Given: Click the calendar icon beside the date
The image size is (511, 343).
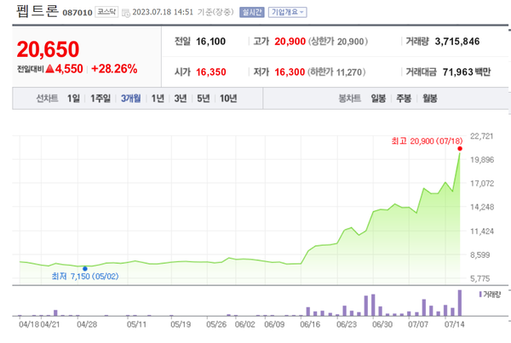Looking at the screenshot, I should [x=127, y=13].
